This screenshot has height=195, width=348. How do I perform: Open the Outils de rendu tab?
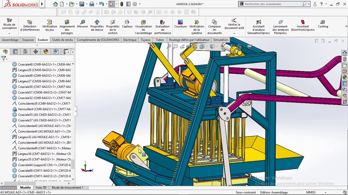pyautogui.click(x=63, y=40)
